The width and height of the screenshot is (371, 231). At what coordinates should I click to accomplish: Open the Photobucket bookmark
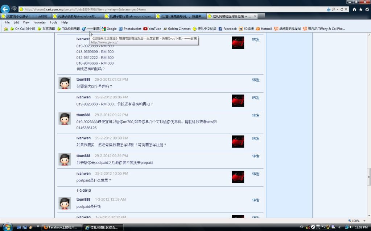tap(130, 29)
